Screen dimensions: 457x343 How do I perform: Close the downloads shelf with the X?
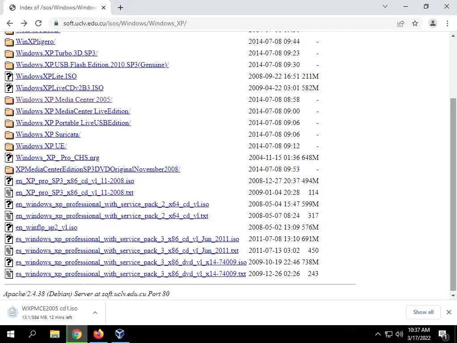tap(449, 312)
